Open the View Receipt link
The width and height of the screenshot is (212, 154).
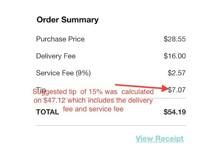coord(159,139)
